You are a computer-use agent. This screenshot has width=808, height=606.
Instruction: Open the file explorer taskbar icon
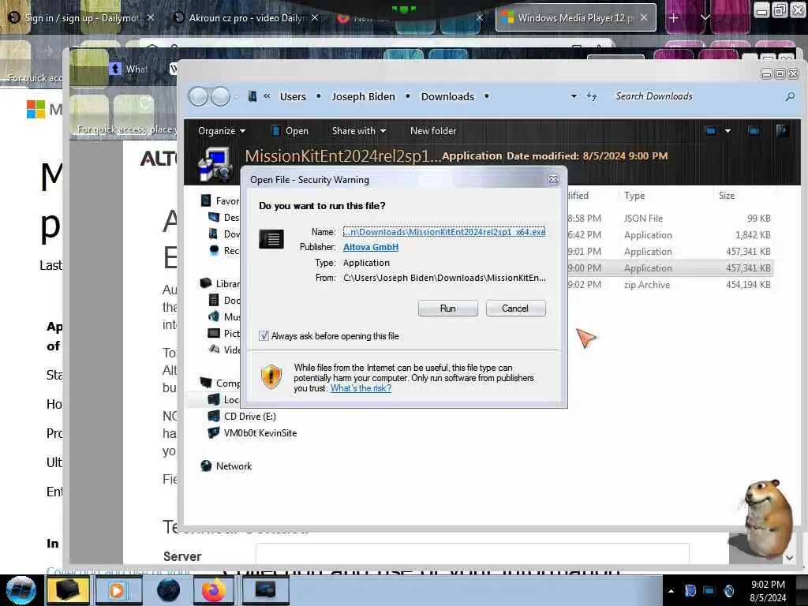[68, 590]
